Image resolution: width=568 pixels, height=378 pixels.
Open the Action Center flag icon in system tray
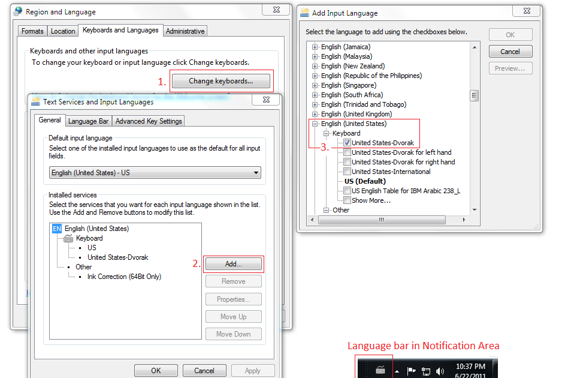coord(410,370)
